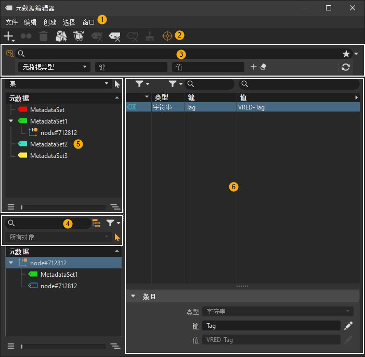Click the yellow MetadataSet3 tag
365x357 pixels.
(x=22, y=155)
